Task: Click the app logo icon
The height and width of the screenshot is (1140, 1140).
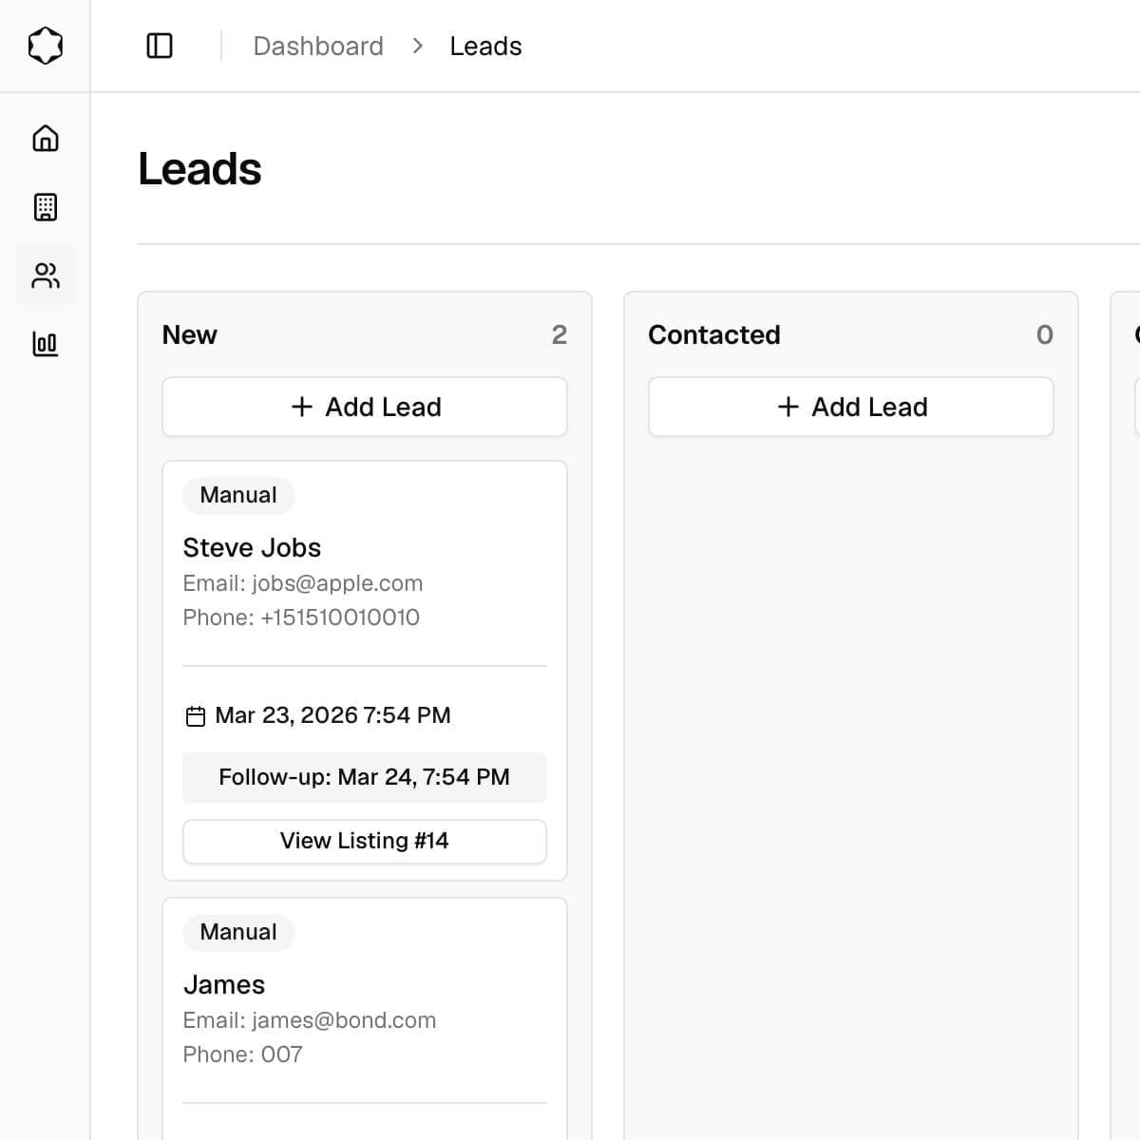Action: [x=45, y=46]
